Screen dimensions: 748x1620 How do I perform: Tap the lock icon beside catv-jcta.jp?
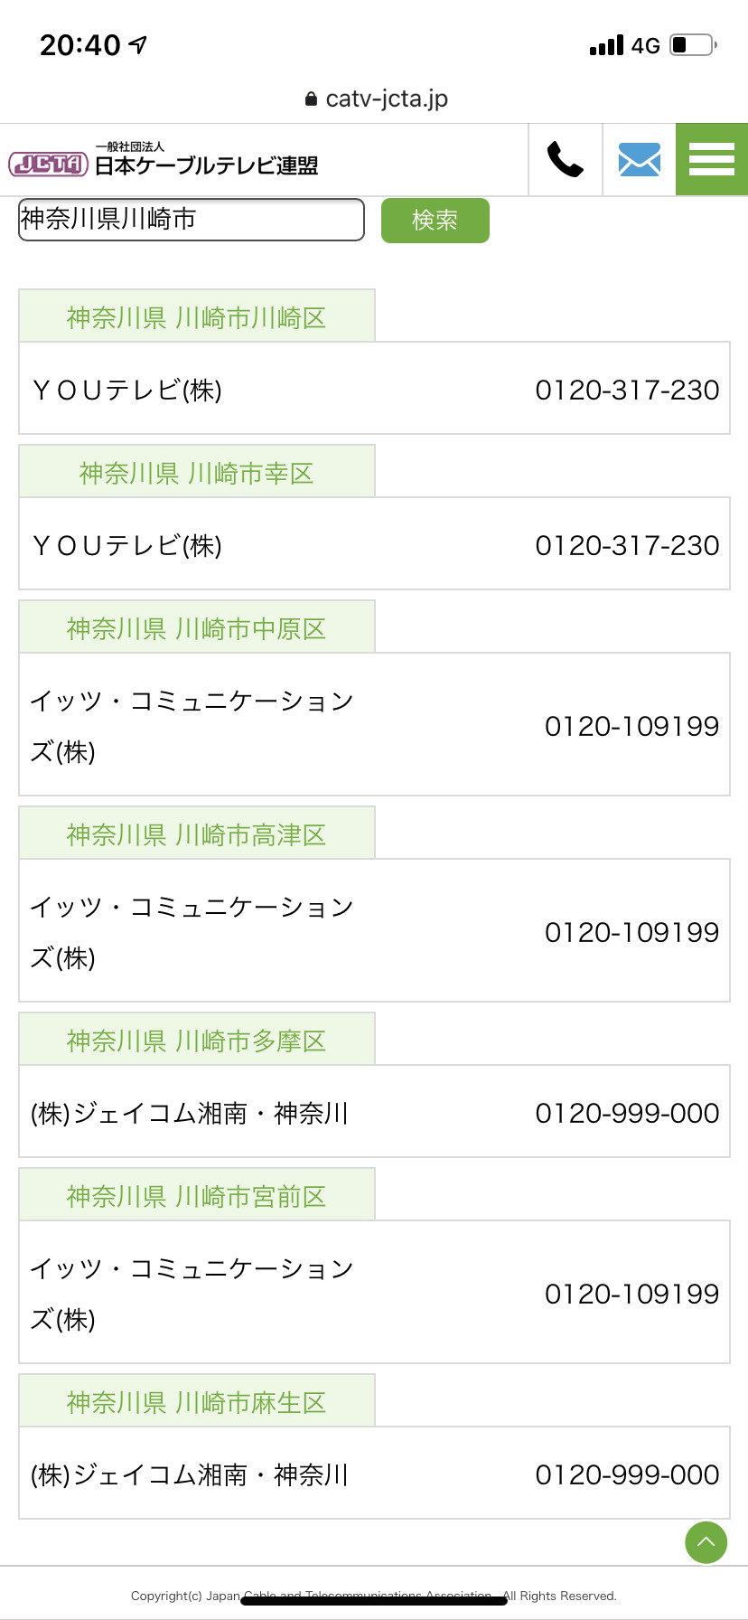(x=311, y=99)
